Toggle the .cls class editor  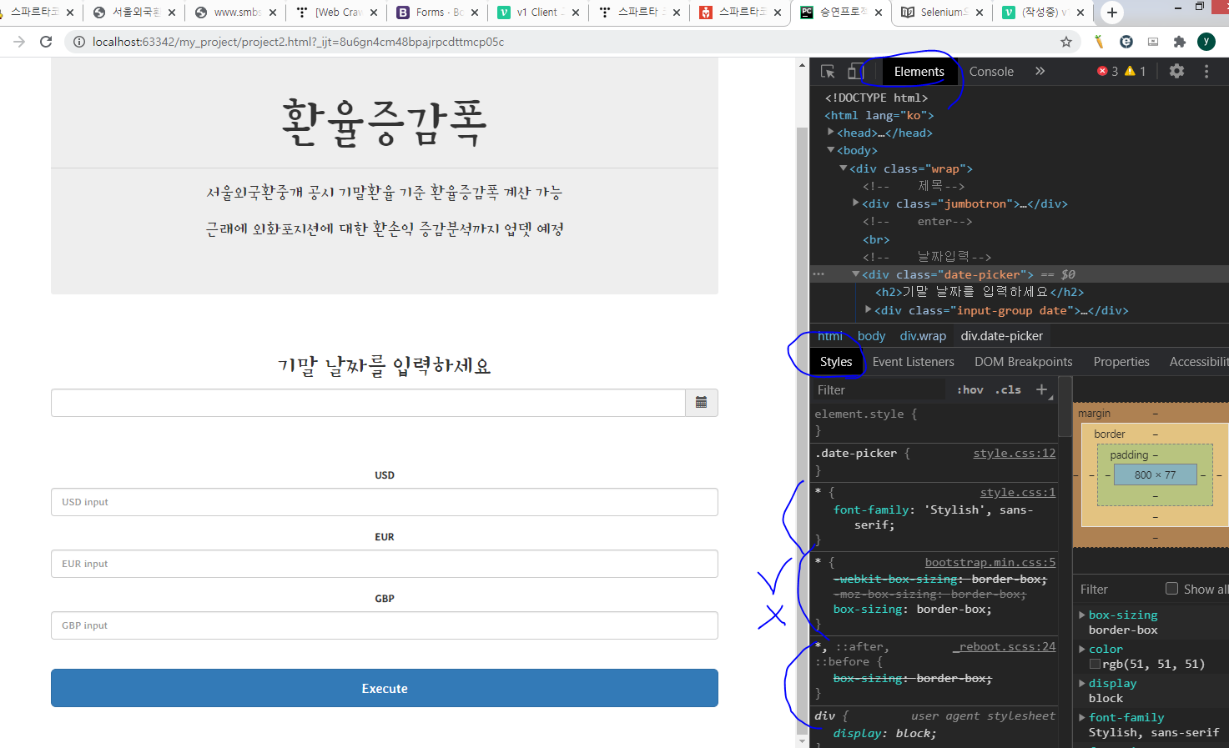point(1007,389)
